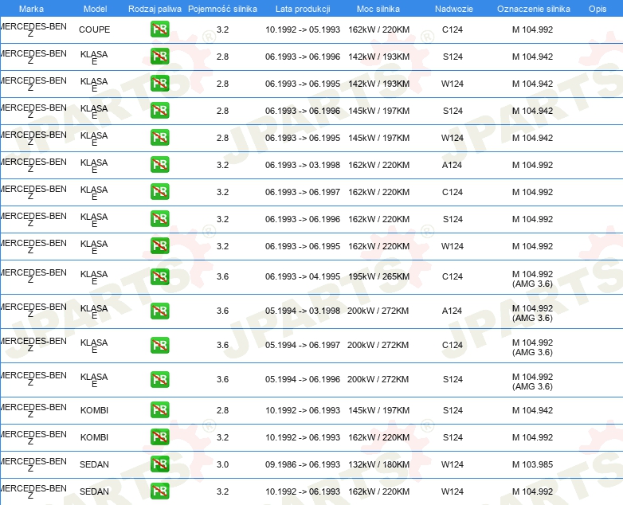Click fuel icon in 05.1994 -> 06.1996 row
This screenshot has height=505, width=623.
pos(159,379)
